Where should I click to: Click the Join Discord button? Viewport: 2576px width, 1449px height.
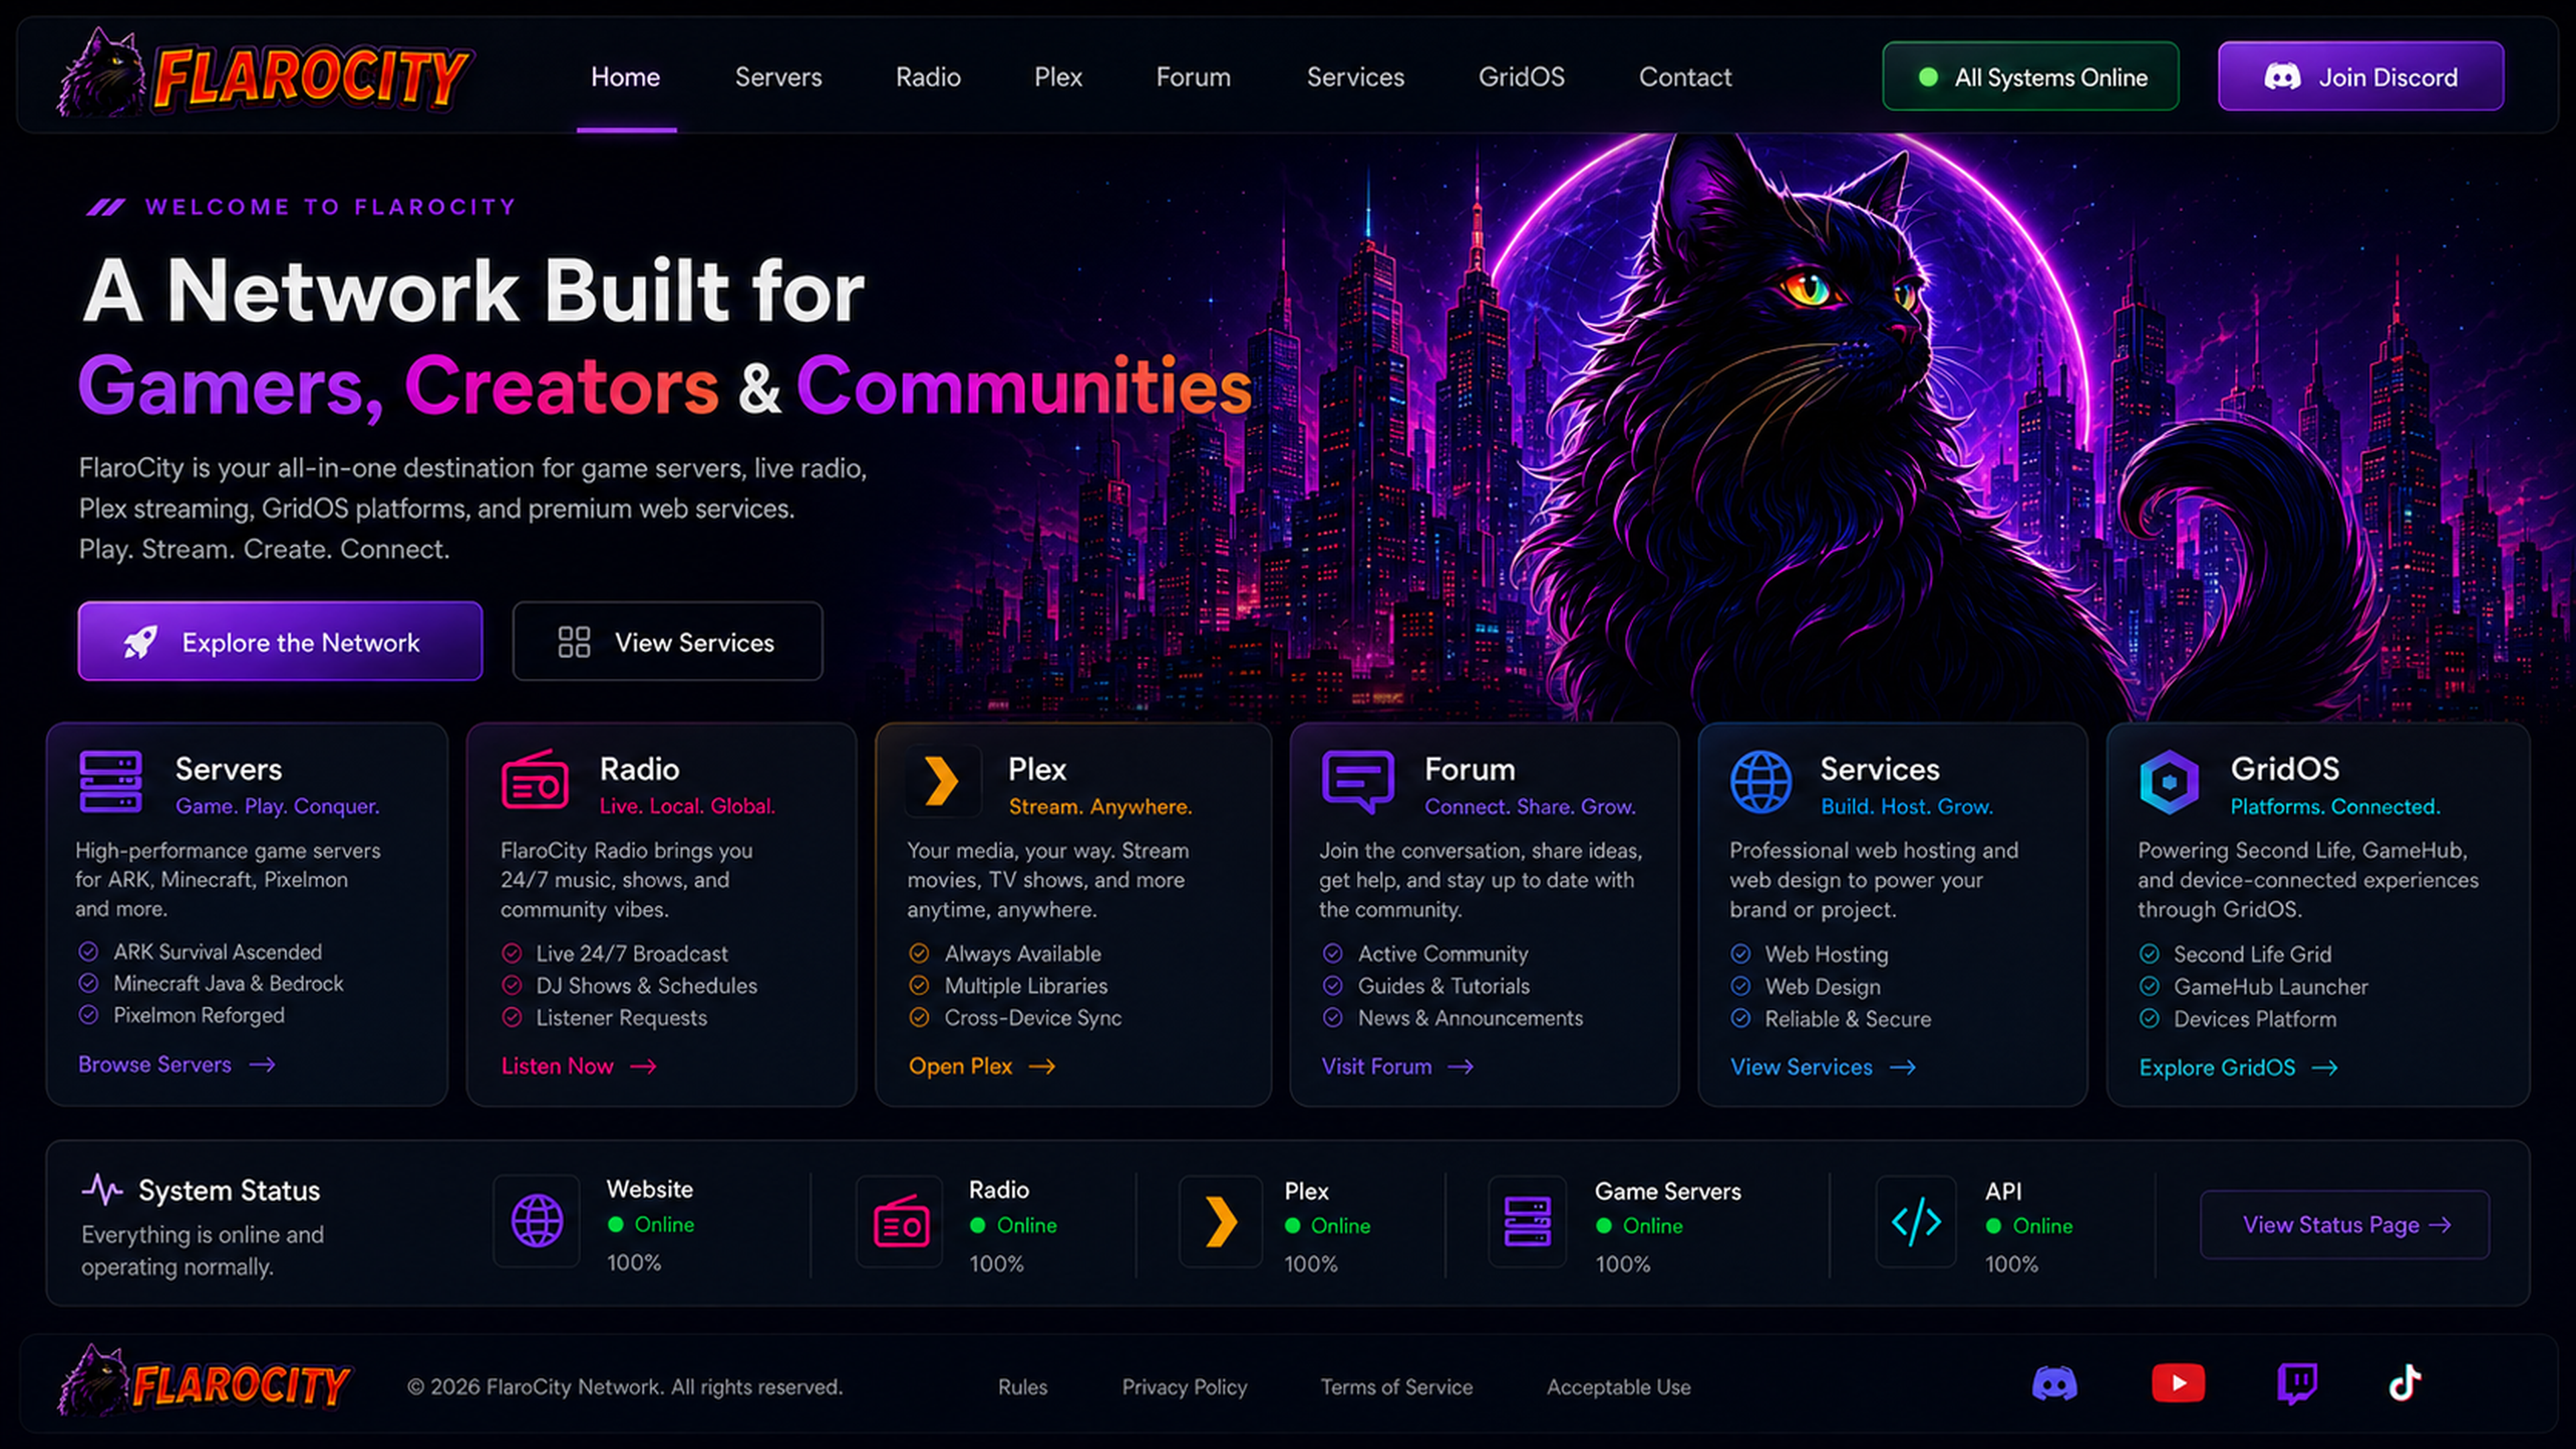tap(2360, 76)
